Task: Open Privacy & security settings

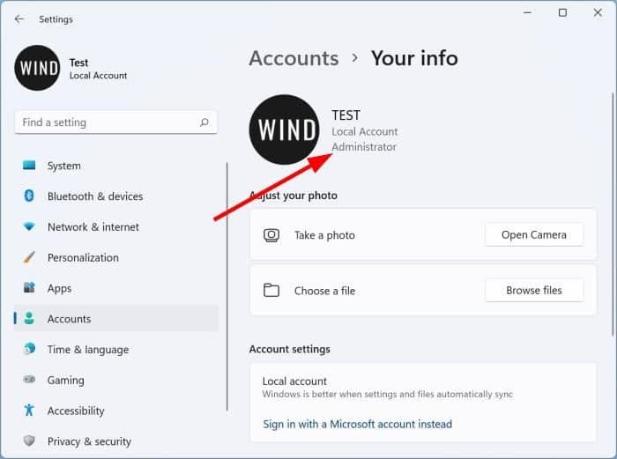Action: click(116, 441)
